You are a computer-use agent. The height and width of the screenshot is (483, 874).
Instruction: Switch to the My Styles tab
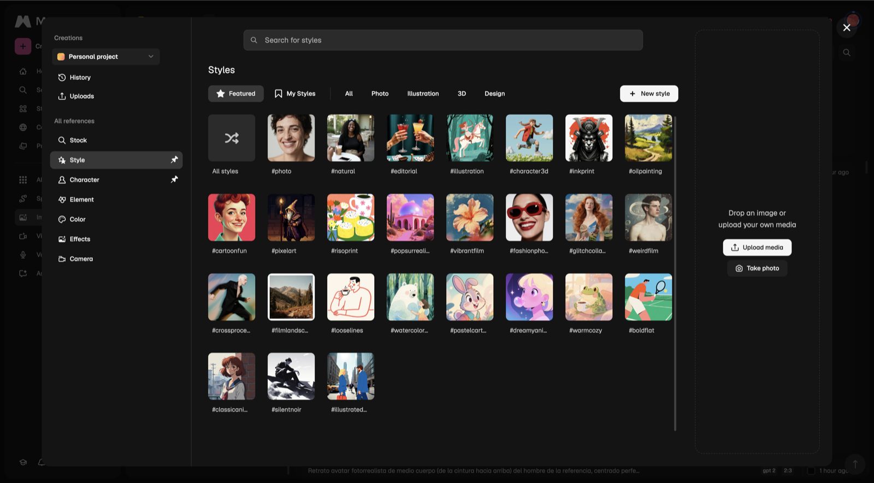coord(295,93)
